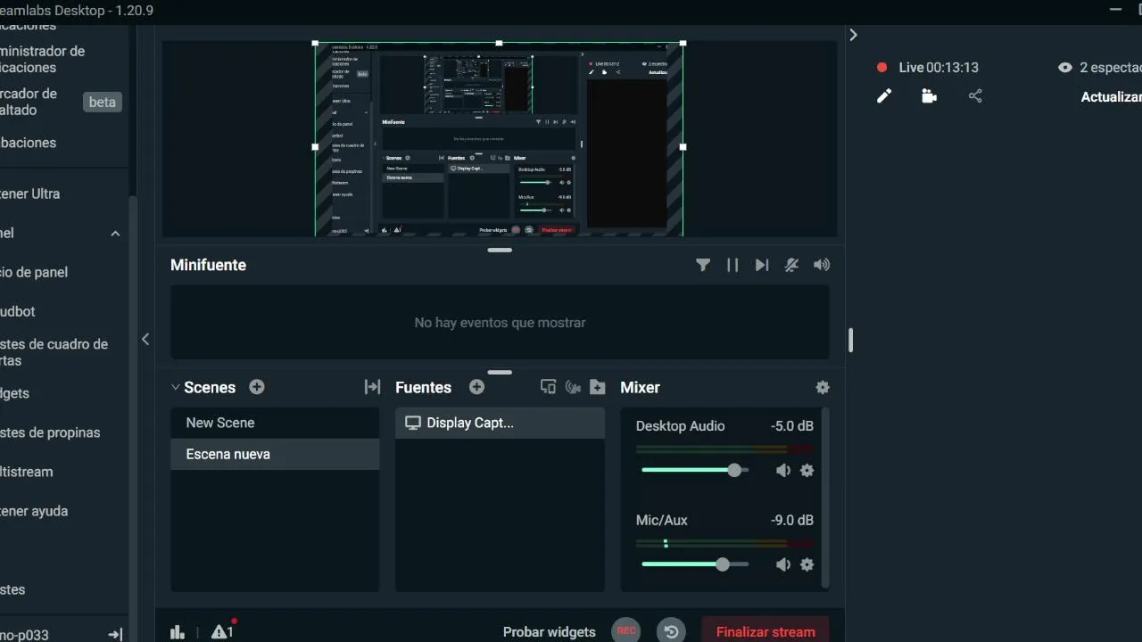Open the warning notifications icon
This screenshot has height=642, width=1142.
pyautogui.click(x=222, y=631)
